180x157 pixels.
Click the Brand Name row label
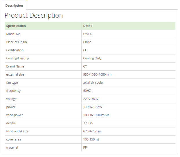click(15, 66)
